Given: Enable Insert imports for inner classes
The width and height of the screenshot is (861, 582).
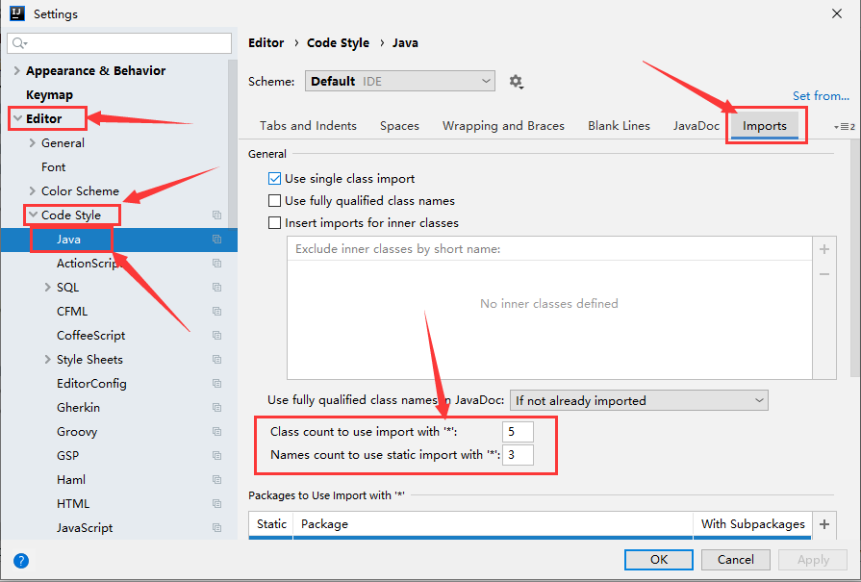Looking at the screenshot, I should 274,223.
